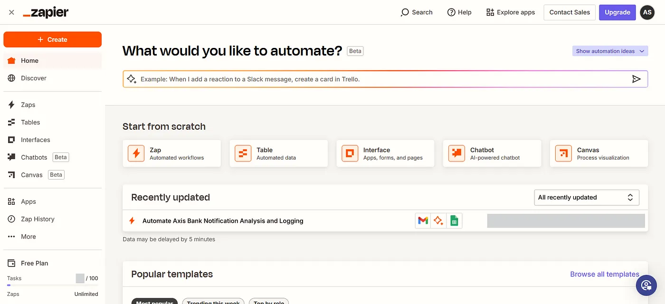Click the send arrow in the prompt box
665x304 pixels.
click(x=636, y=79)
